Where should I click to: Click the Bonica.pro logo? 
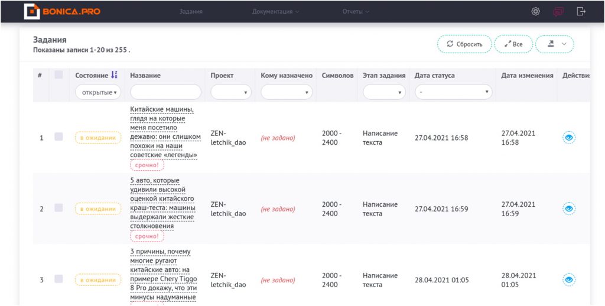(62, 11)
